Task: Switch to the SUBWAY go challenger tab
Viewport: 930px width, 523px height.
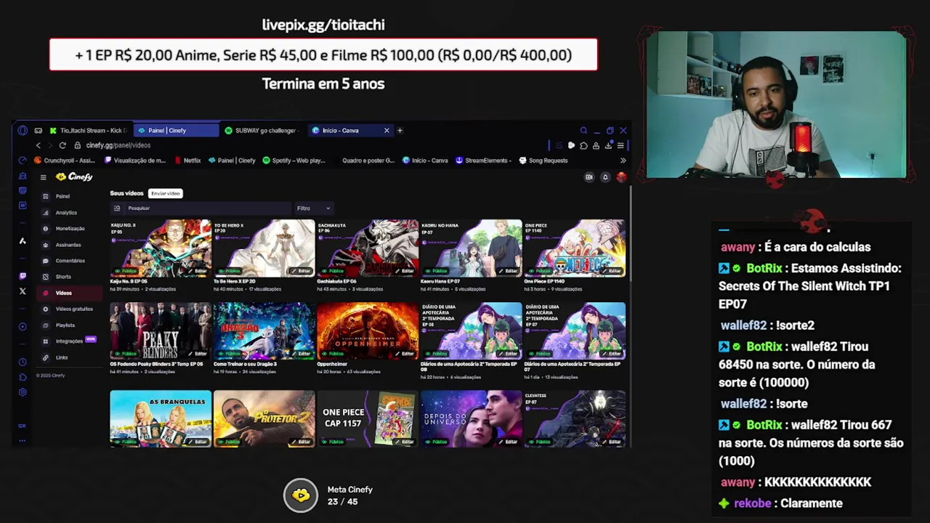Action: [262, 131]
